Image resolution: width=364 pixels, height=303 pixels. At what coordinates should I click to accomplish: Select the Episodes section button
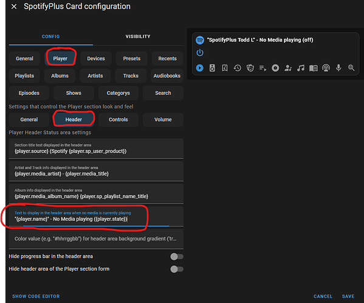29,93
